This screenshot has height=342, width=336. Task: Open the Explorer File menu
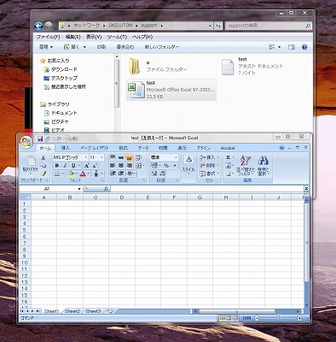click(x=48, y=37)
